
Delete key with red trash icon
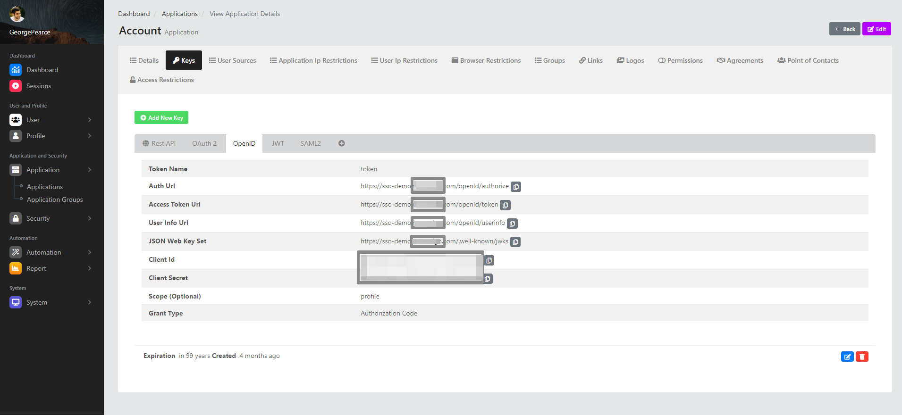coord(862,357)
